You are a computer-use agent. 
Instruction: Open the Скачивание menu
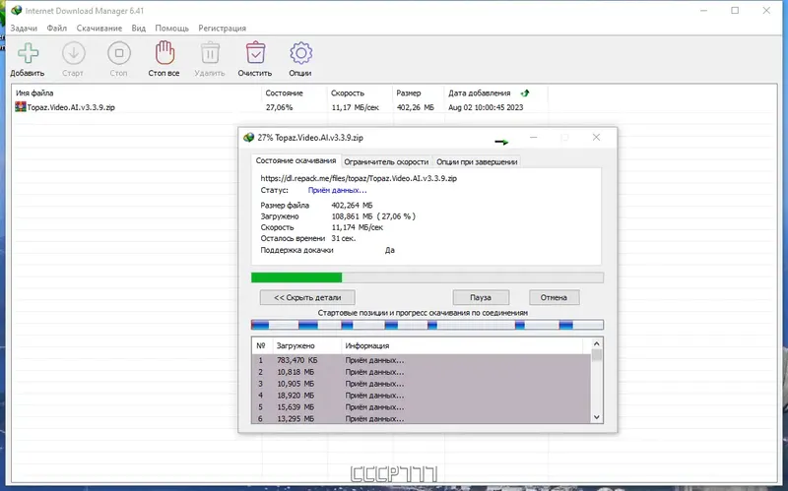tap(99, 29)
